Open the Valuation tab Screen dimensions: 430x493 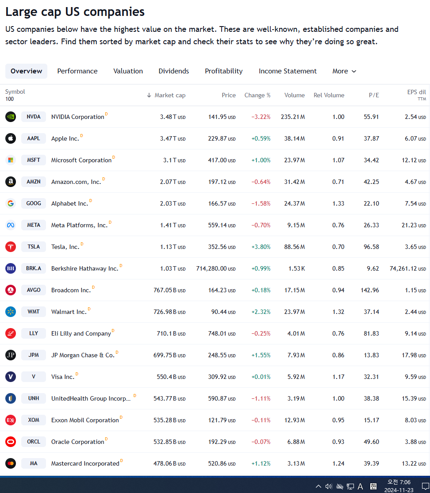(128, 71)
